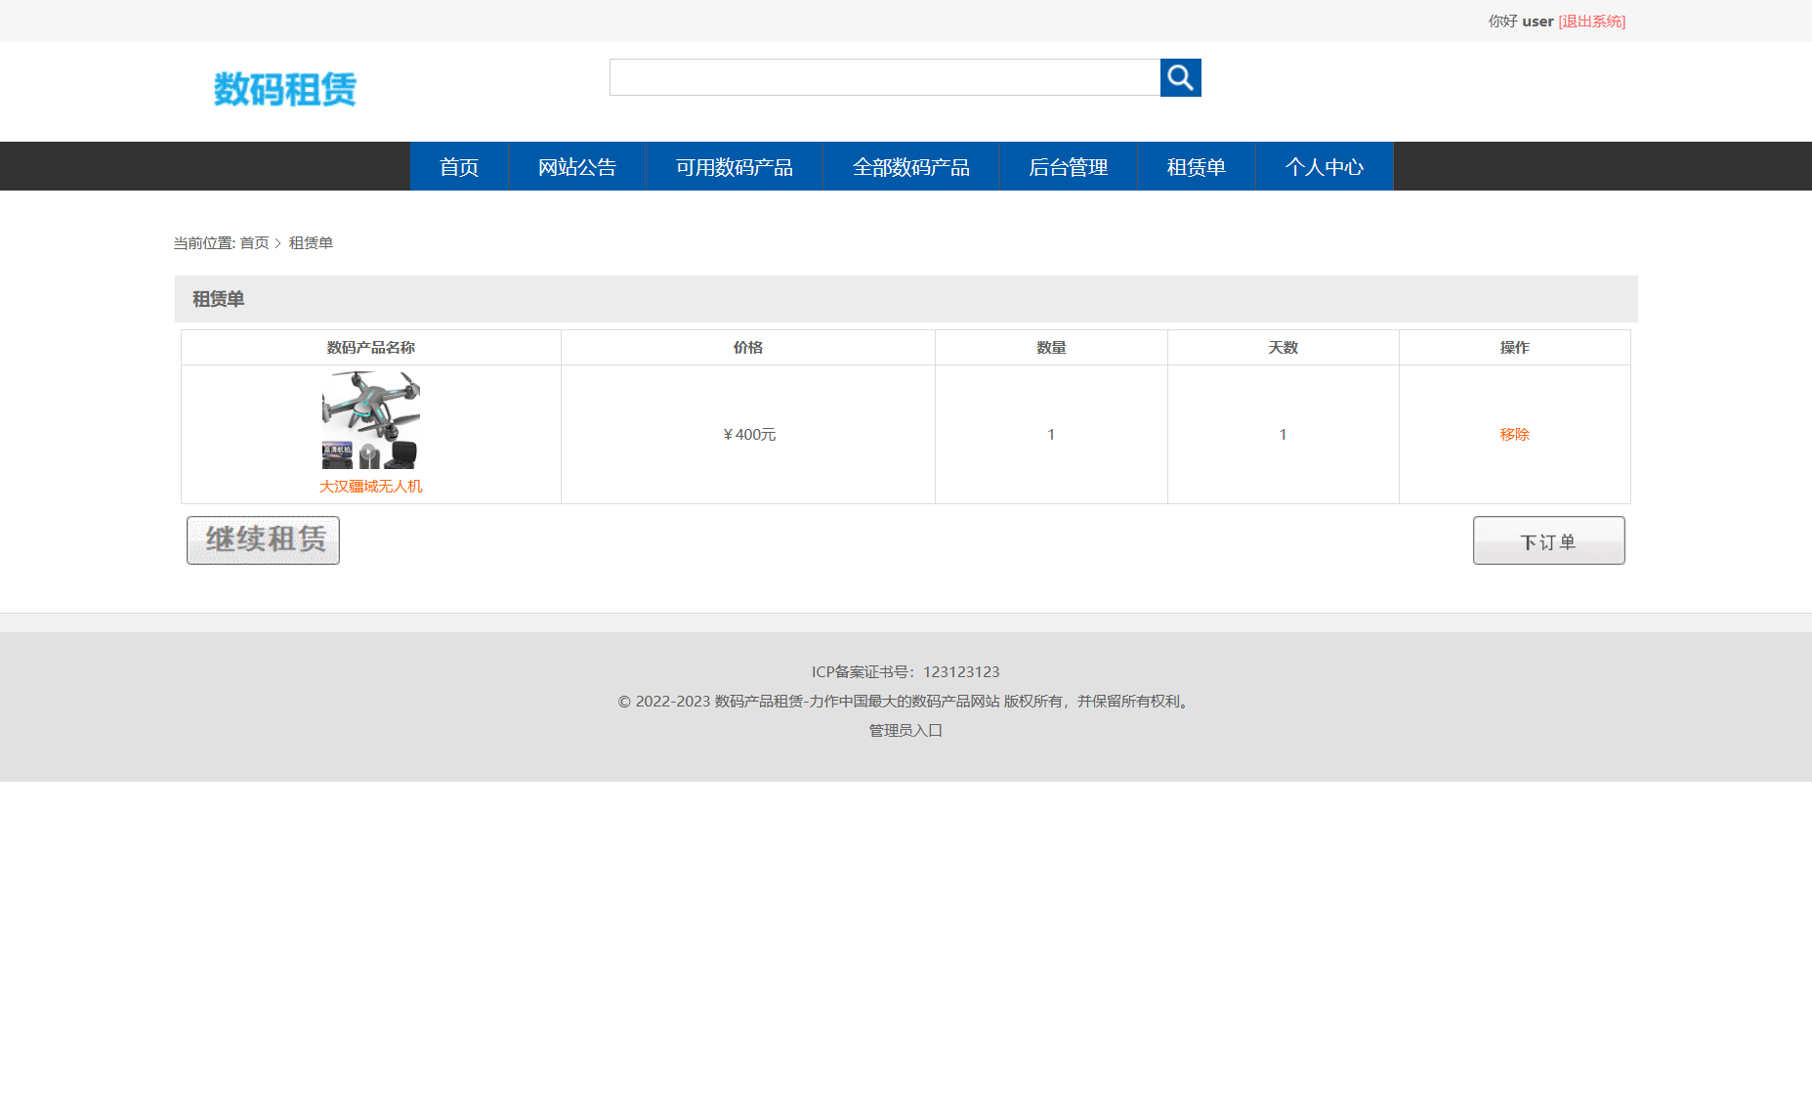The height and width of the screenshot is (1113, 1812).
Task: Go to 网站公告 in the navigation bar
Action: click(577, 166)
